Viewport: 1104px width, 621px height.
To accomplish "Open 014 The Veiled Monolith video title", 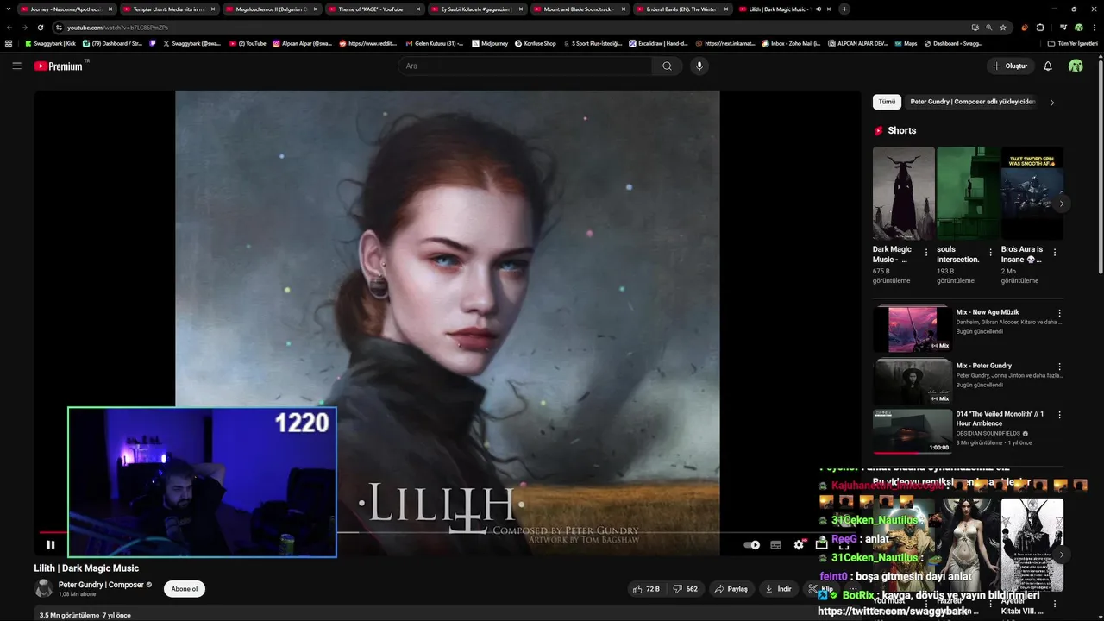I will pos(1000,418).
